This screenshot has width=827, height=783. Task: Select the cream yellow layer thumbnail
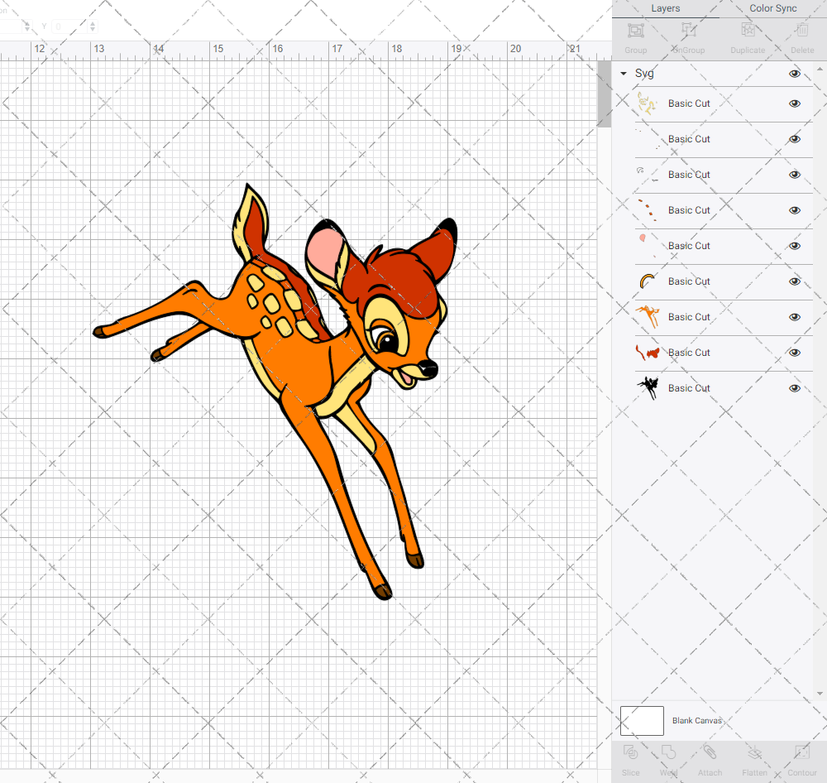click(x=648, y=103)
